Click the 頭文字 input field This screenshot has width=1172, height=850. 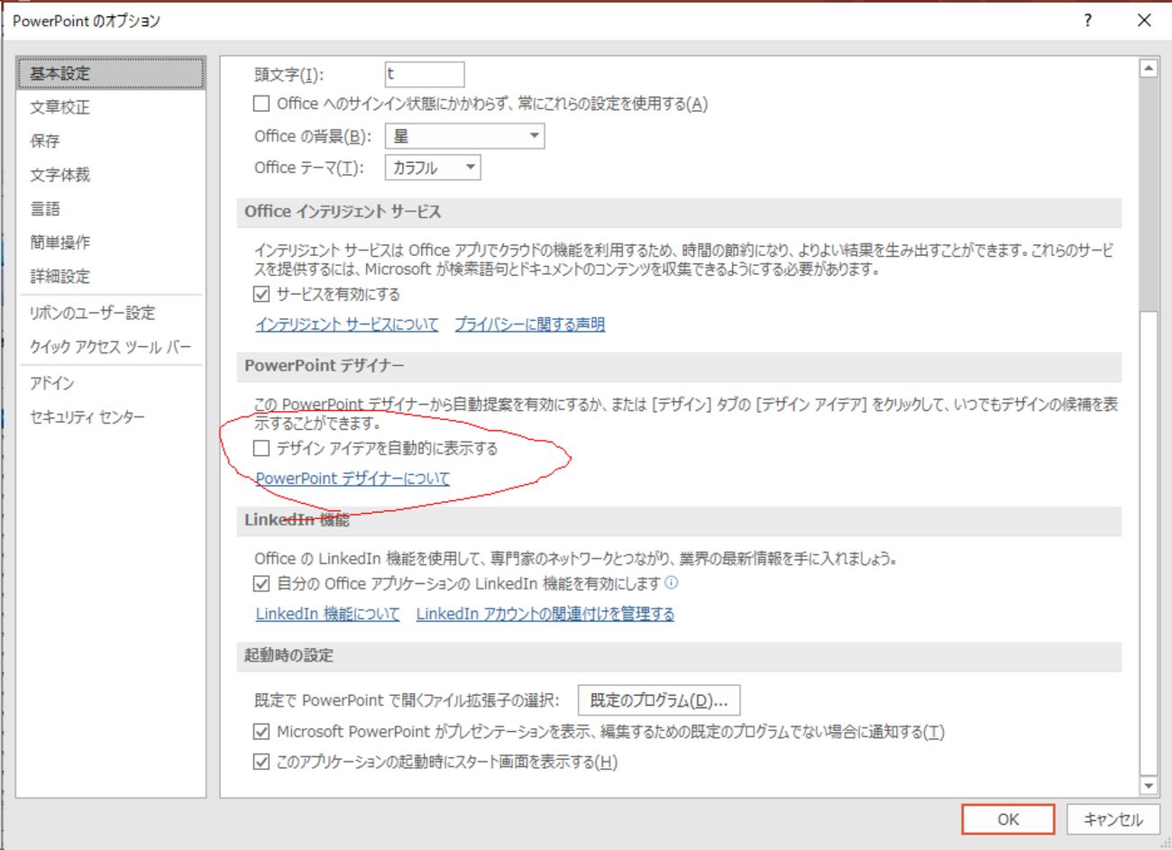[425, 74]
